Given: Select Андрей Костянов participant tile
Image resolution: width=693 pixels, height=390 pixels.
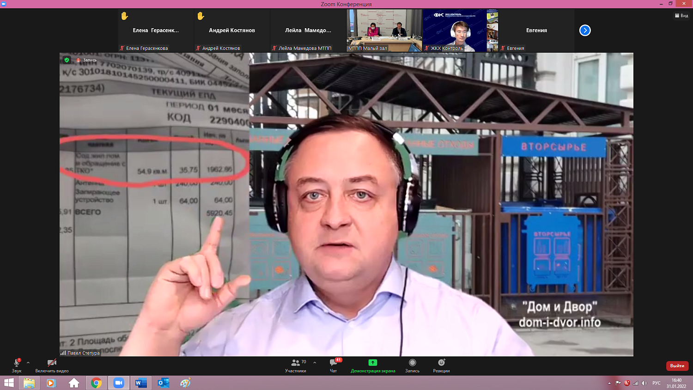Looking at the screenshot, I should [232, 30].
